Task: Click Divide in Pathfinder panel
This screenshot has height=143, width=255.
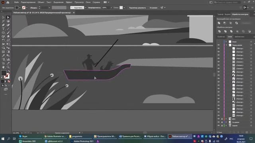Action: click(220, 31)
